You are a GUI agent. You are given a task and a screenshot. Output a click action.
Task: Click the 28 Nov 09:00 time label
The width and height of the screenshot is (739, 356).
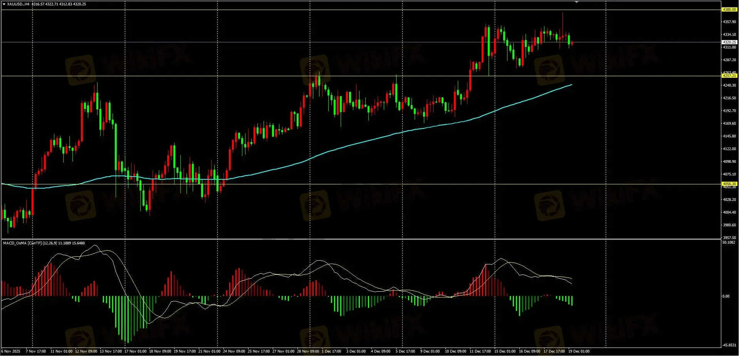click(x=308, y=351)
